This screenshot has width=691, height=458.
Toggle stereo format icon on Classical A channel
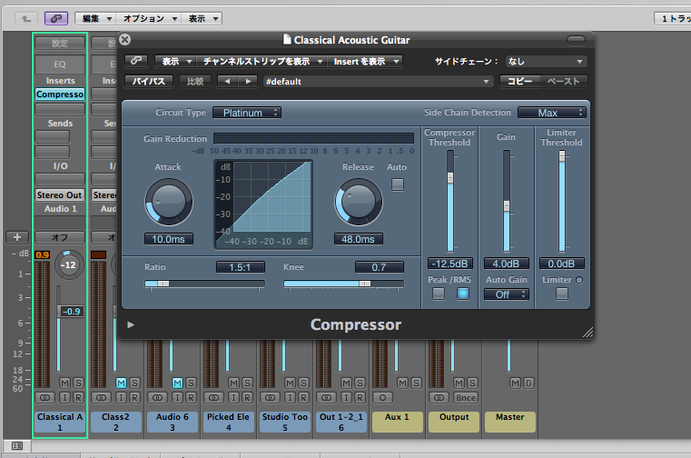click(x=45, y=397)
